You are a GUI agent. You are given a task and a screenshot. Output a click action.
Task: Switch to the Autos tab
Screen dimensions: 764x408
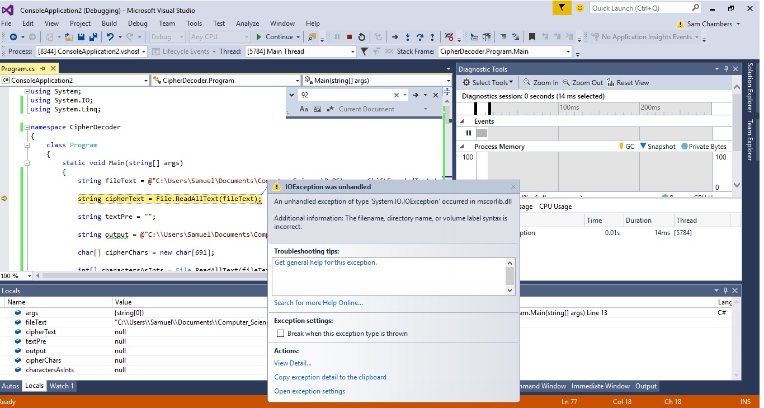point(10,386)
